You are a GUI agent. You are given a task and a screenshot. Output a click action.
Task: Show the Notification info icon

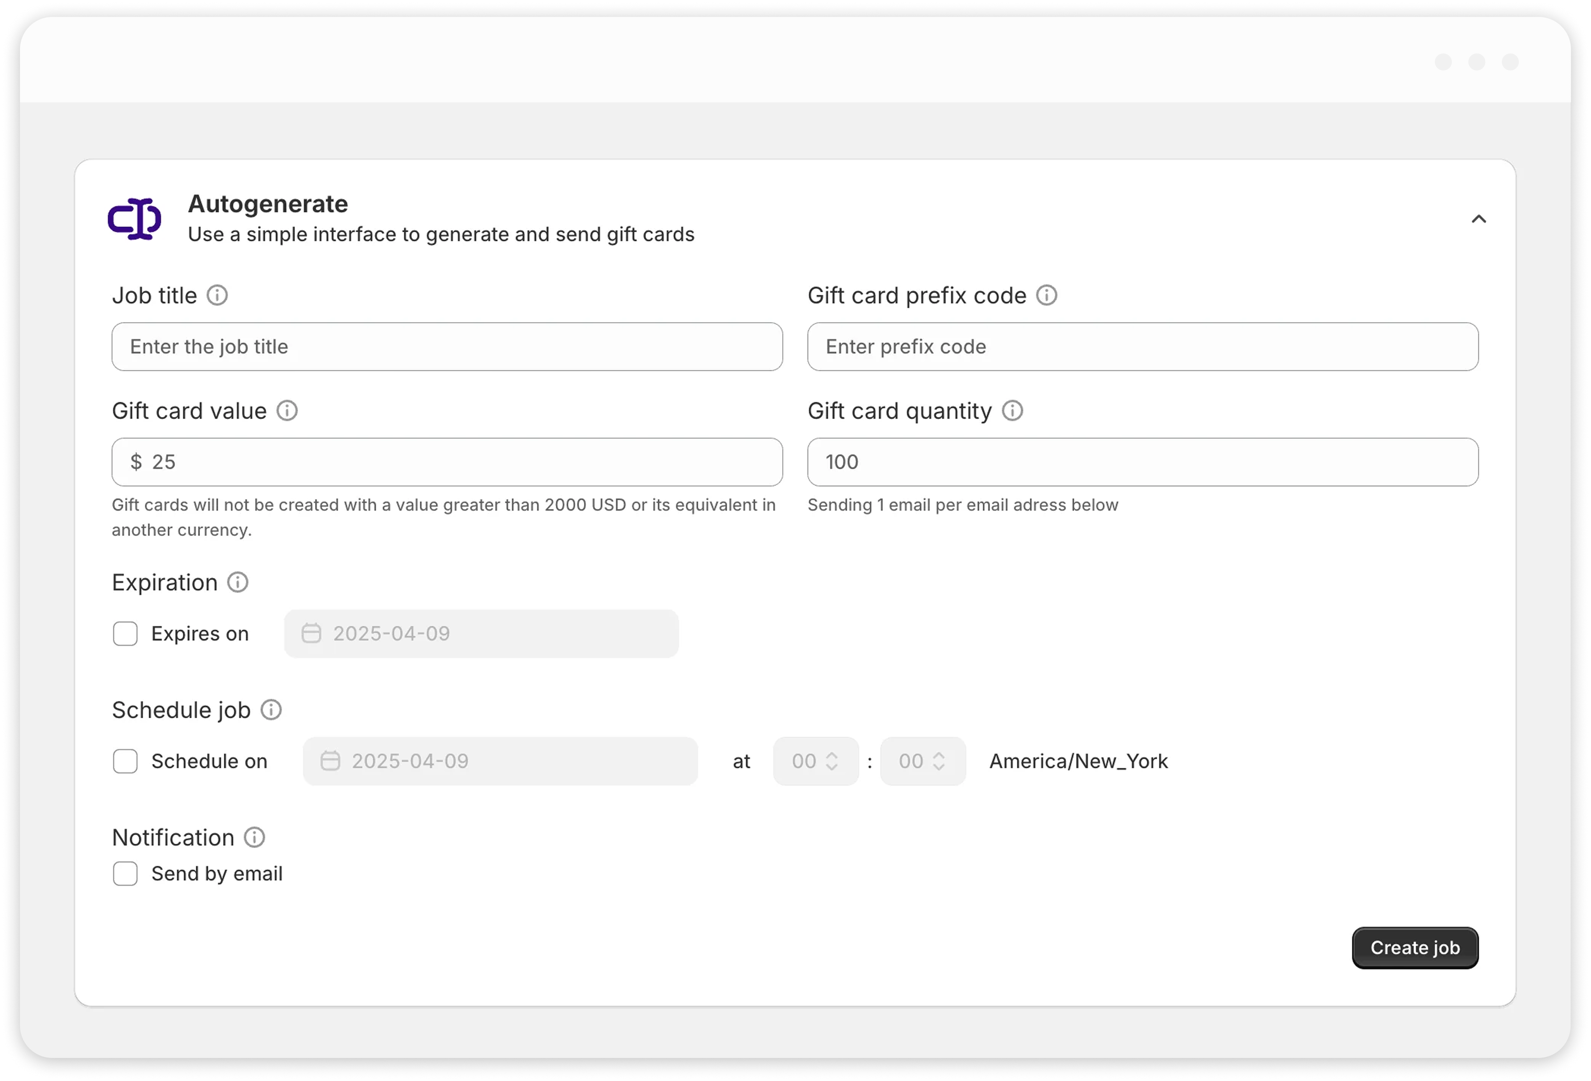(x=255, y=837)
